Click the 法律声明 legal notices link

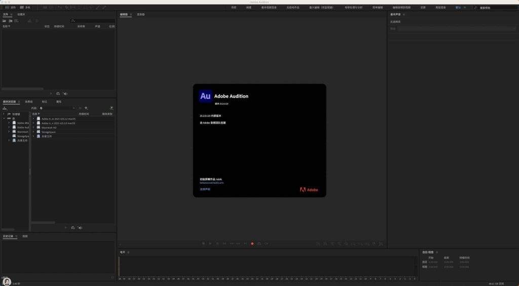205,189
